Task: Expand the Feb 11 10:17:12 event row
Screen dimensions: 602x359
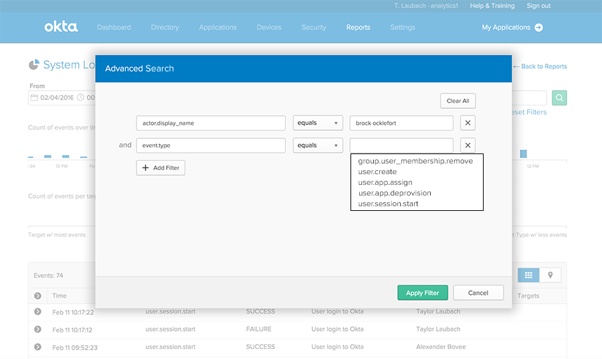Action: click(x=37, y=329)
